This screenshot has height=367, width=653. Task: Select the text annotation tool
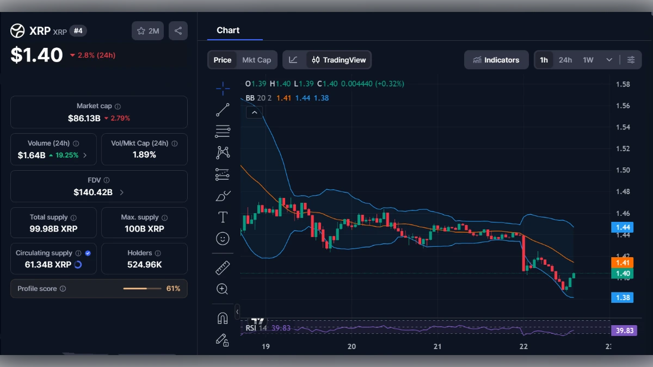(x=223, y=217)
